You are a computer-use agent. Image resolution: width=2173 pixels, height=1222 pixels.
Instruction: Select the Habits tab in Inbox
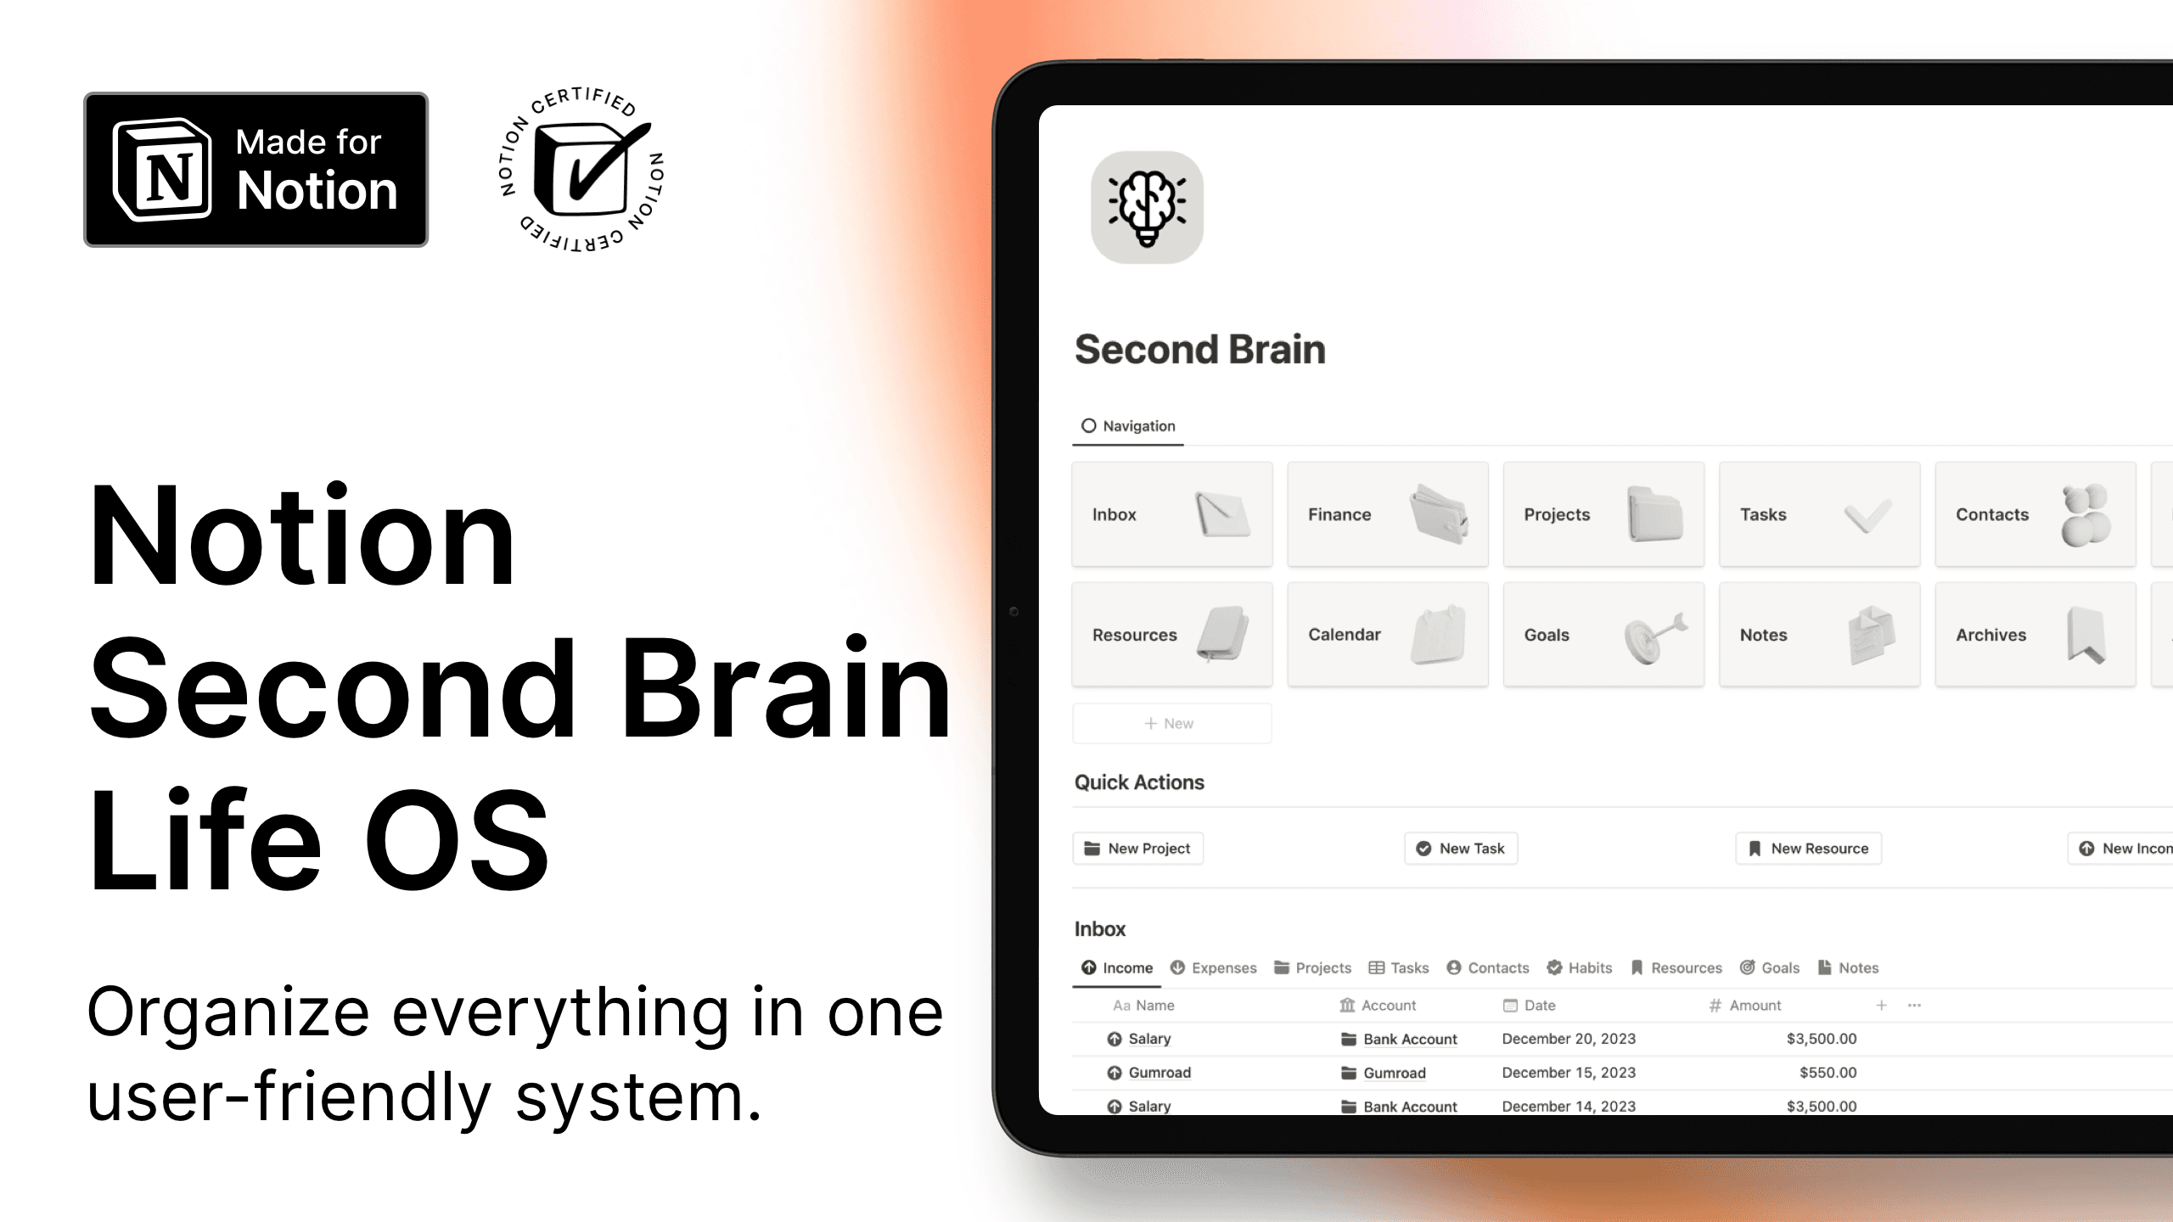coord(1586,968)
